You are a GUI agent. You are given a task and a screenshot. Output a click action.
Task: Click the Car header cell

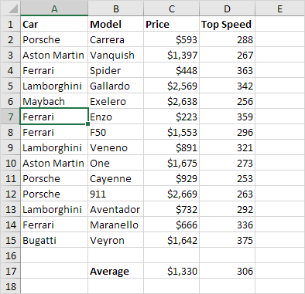point(54,24)
